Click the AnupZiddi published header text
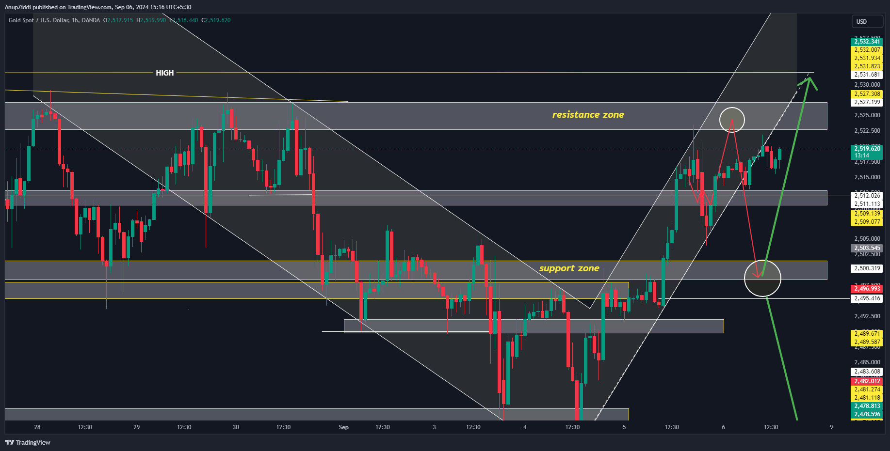This screenshot has width=890, height=451. tap(98, 7)
